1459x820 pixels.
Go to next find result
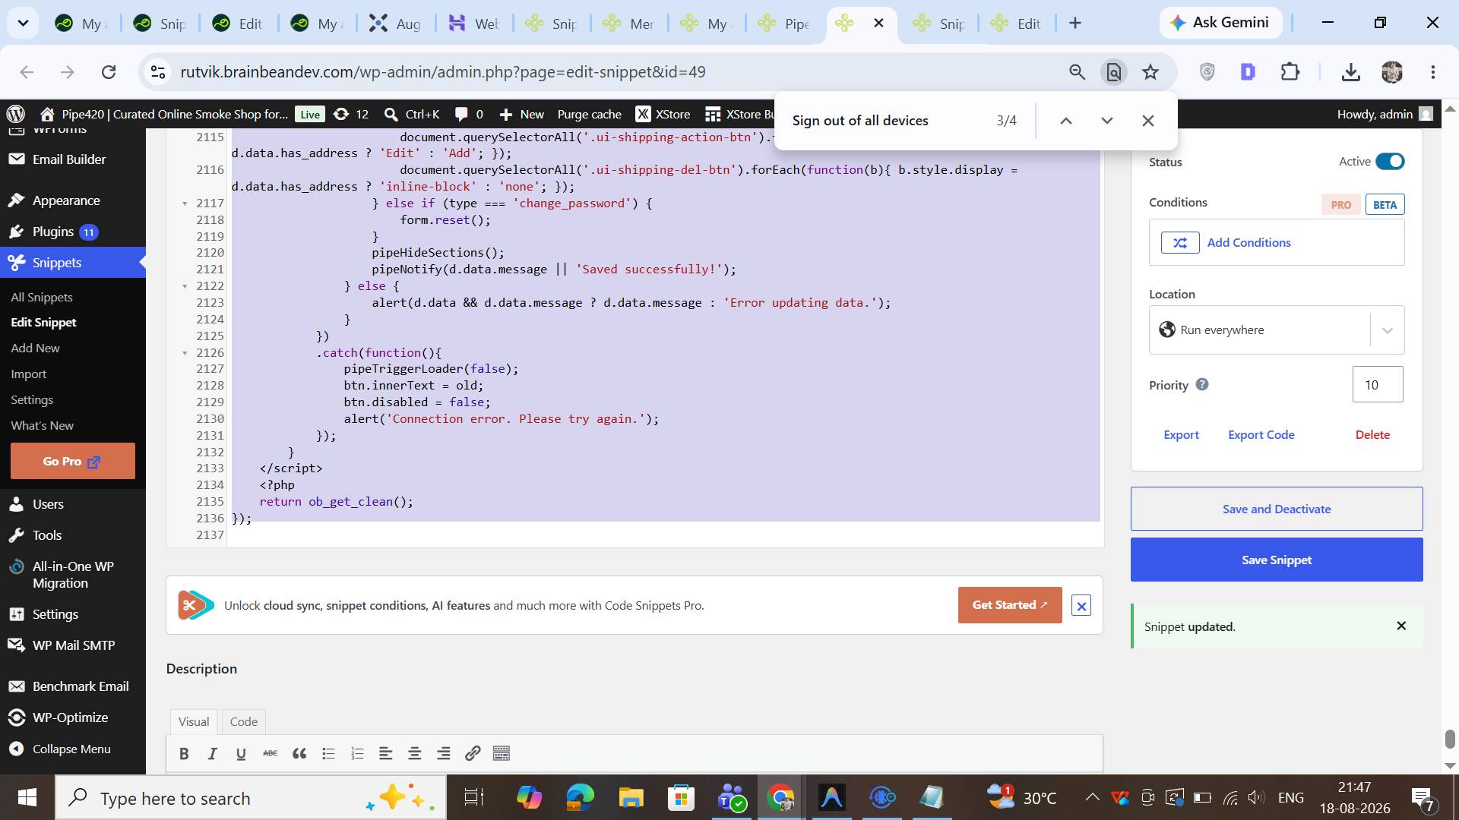pos(1106,121)
